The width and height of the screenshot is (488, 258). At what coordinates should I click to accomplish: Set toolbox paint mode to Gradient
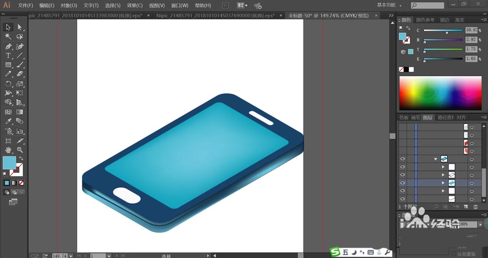pyautogui.click(x=14, y=183)
